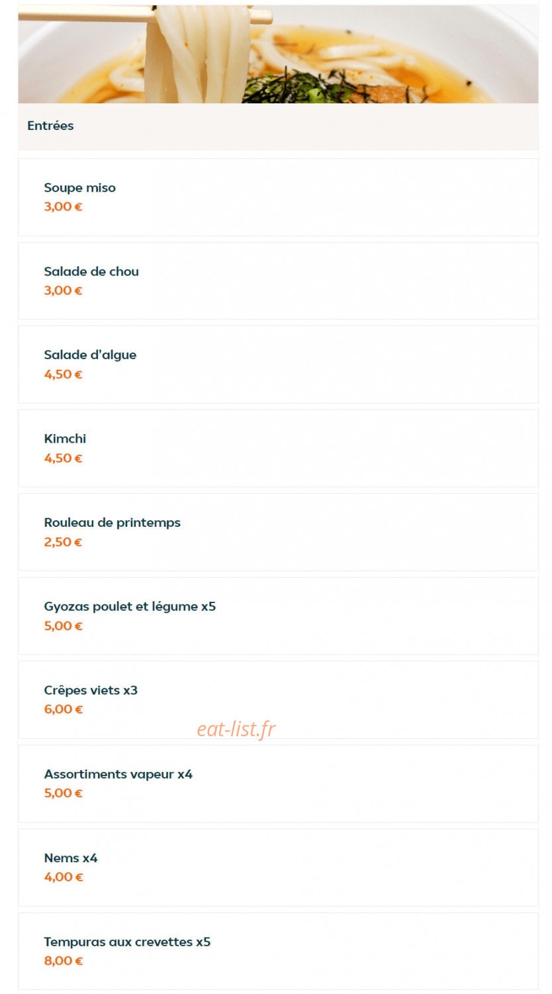Click the Entrées category header

coord(50,126)
